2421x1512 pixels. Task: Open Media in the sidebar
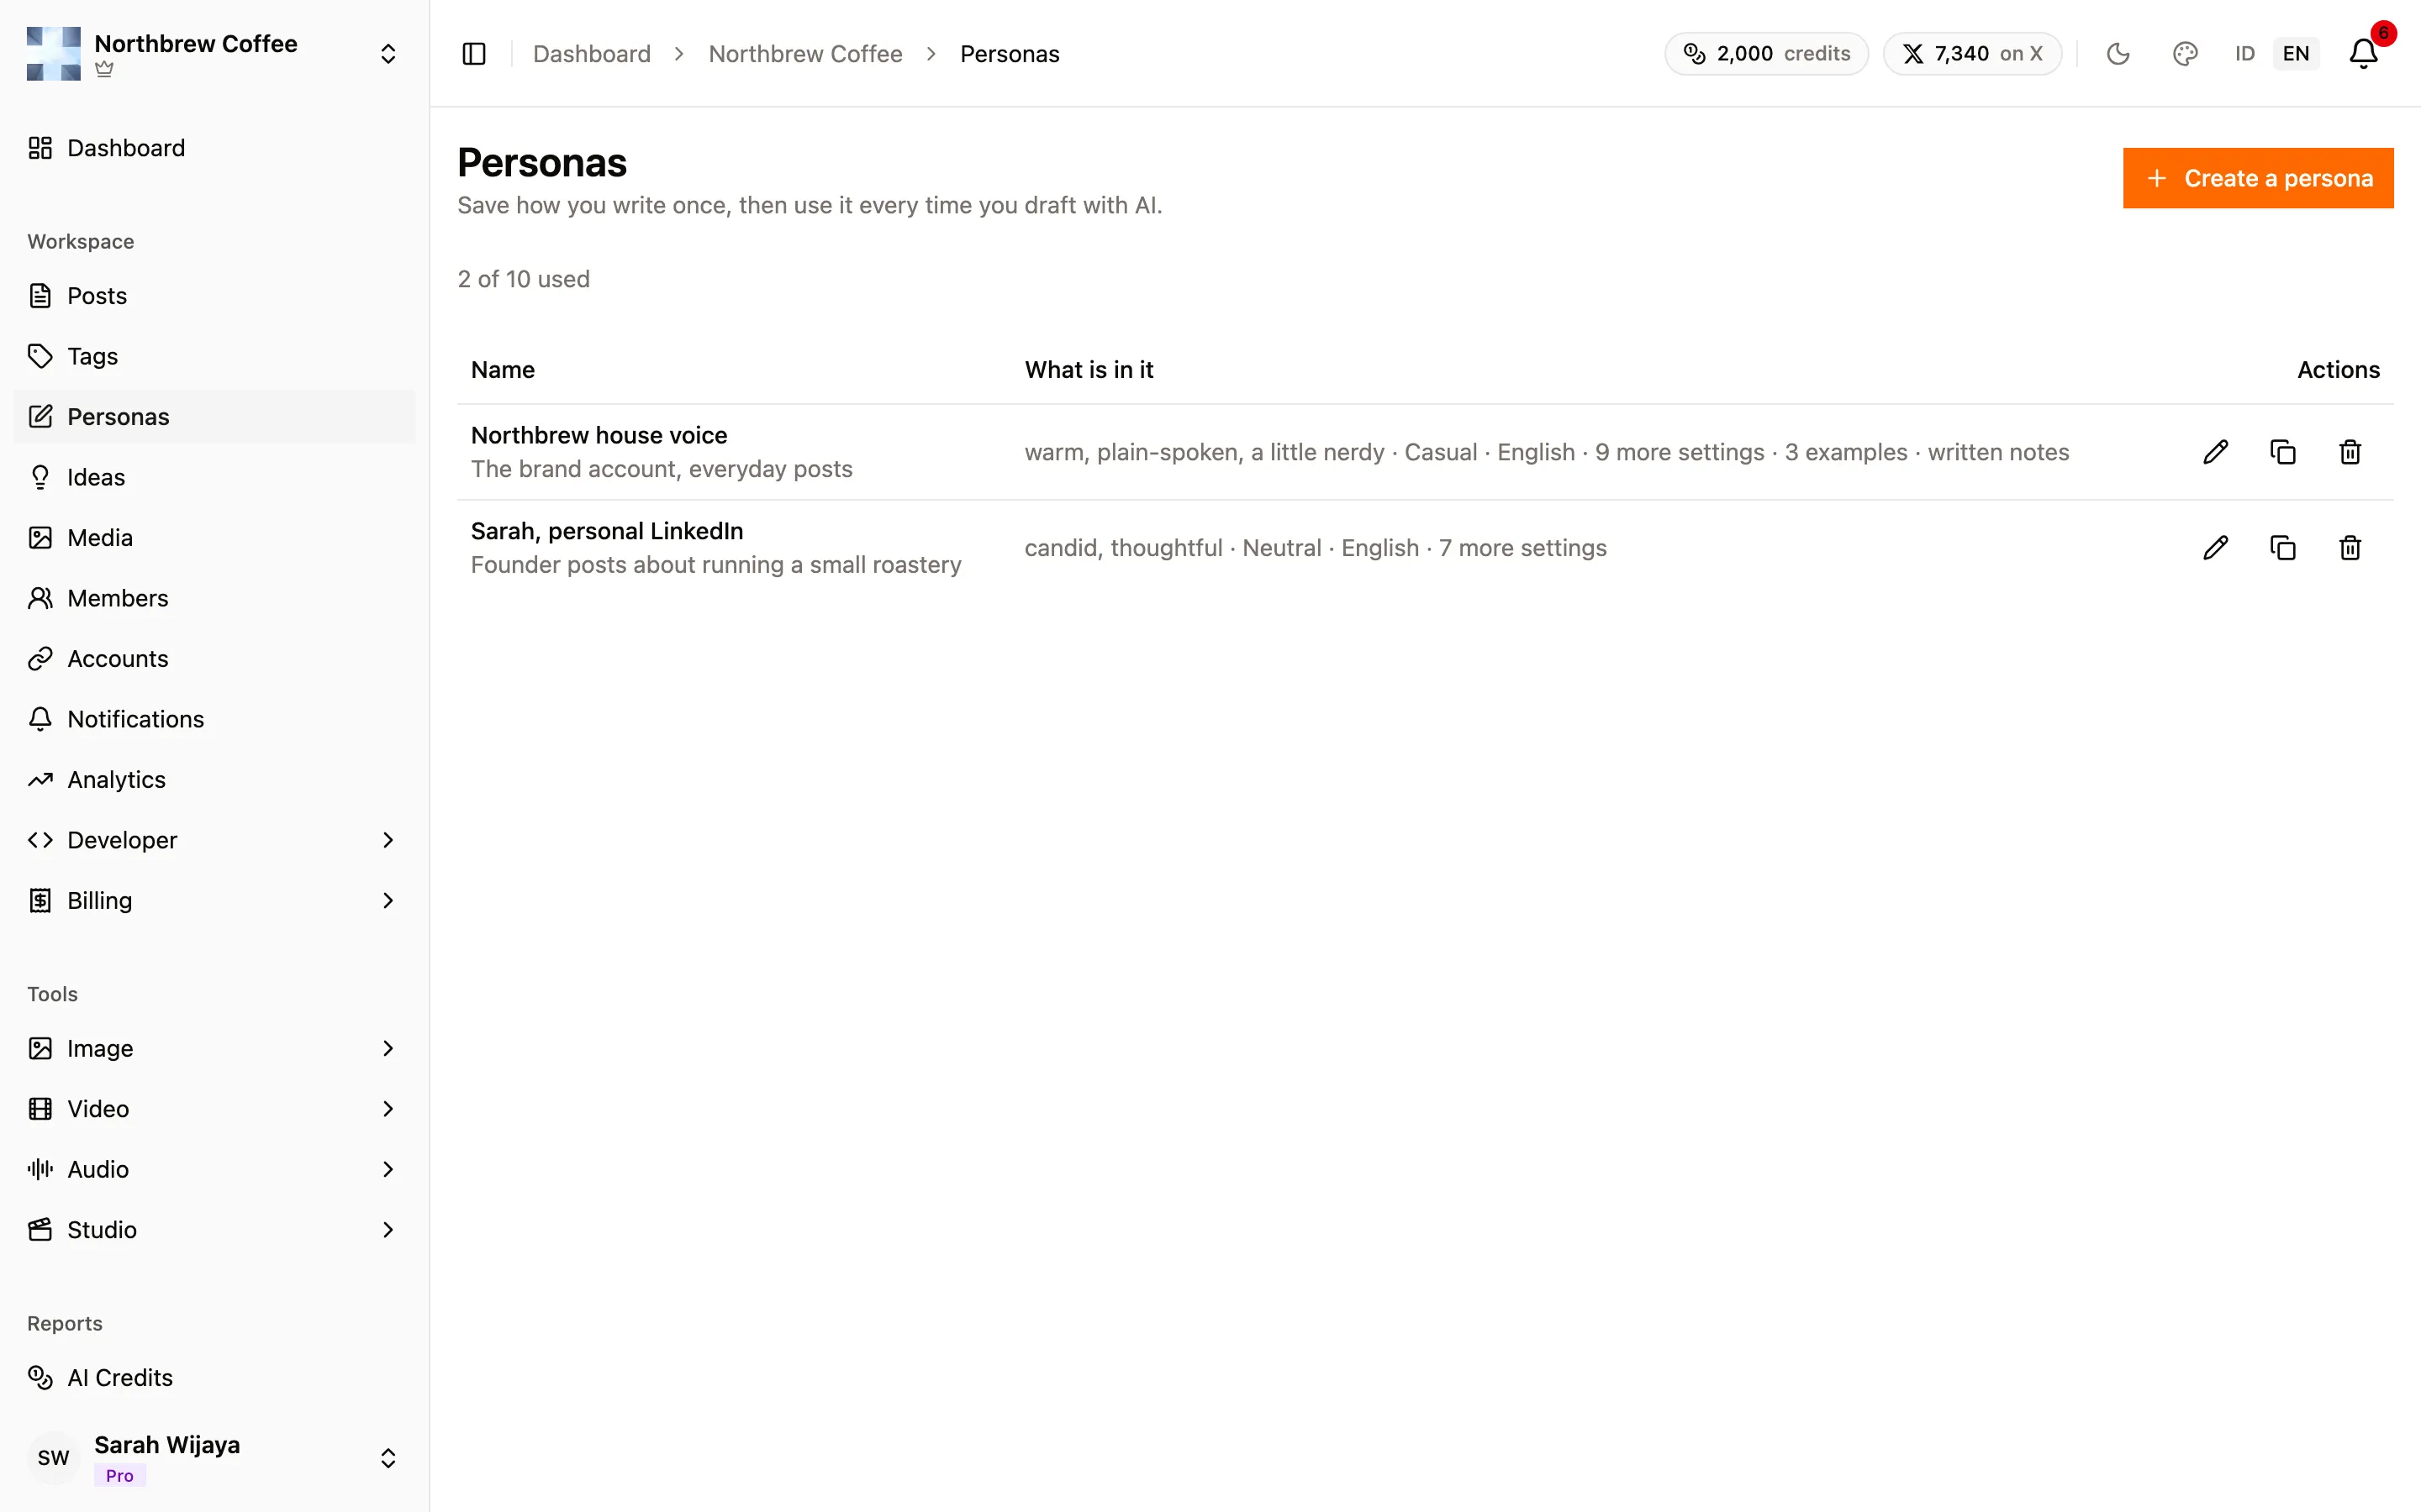point(214,538)
